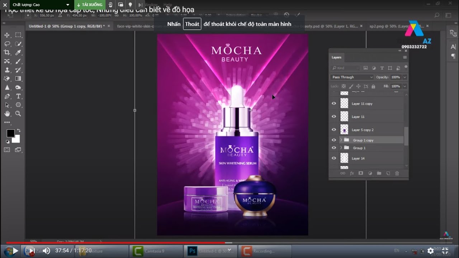Select the Move tool
The width and height of the screenshot is (459, 258).
point(7,35)
